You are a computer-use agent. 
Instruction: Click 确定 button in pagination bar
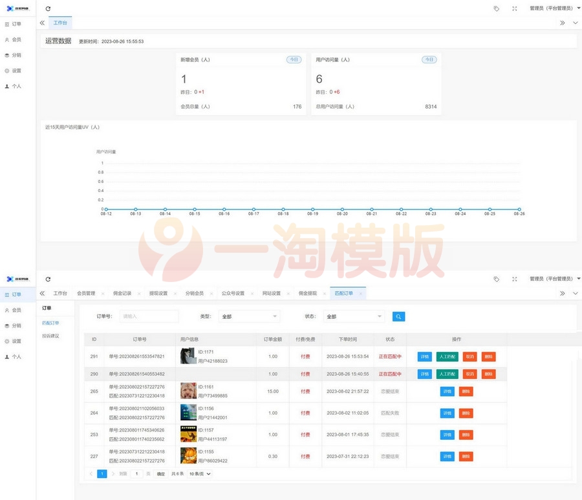pos(161,474)
